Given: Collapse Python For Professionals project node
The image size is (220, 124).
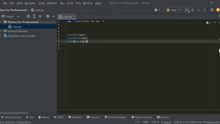Looking at the screenshot, I should point(1,22).
